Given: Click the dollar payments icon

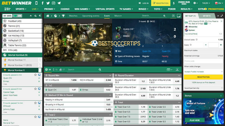Looking at the screenshot, I should pyautogui.click(x=174, y=3).
